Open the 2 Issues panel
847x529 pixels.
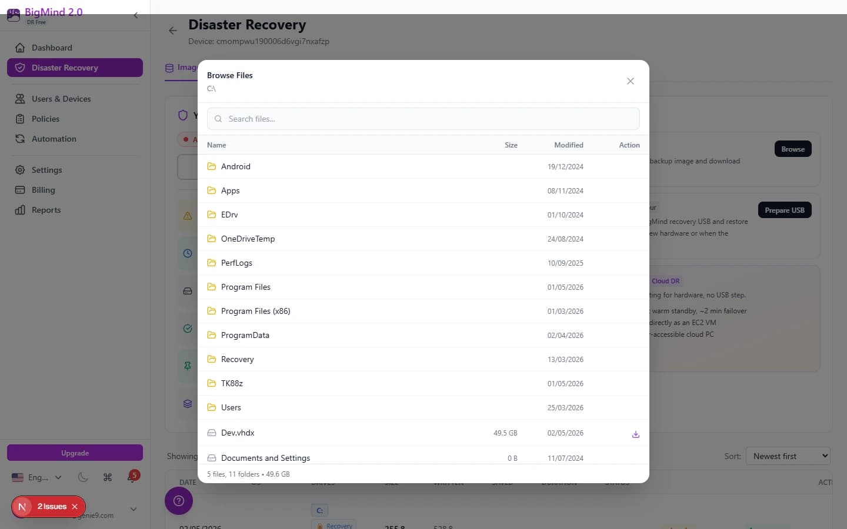coord(52,507)
